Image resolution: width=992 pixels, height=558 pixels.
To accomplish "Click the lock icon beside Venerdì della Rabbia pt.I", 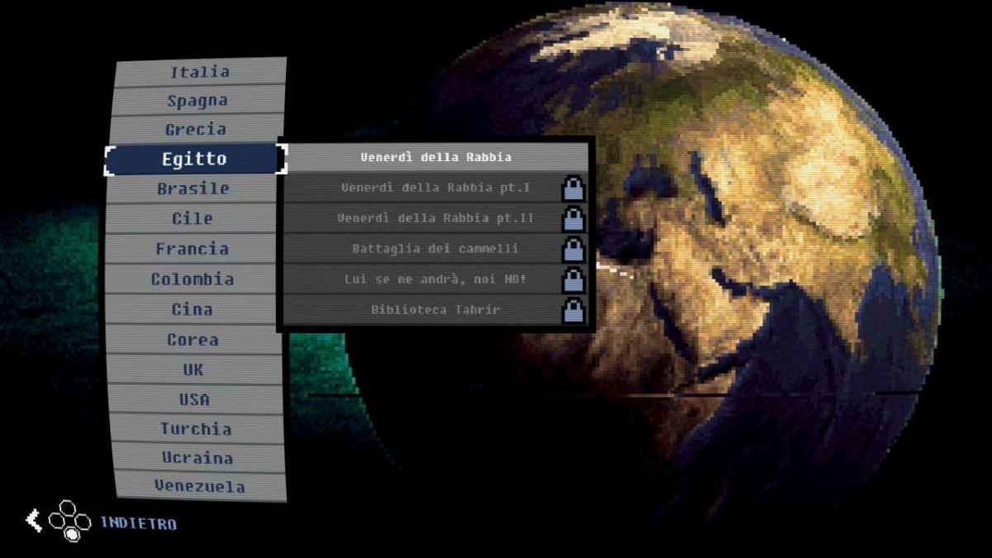I will [571, 188].
